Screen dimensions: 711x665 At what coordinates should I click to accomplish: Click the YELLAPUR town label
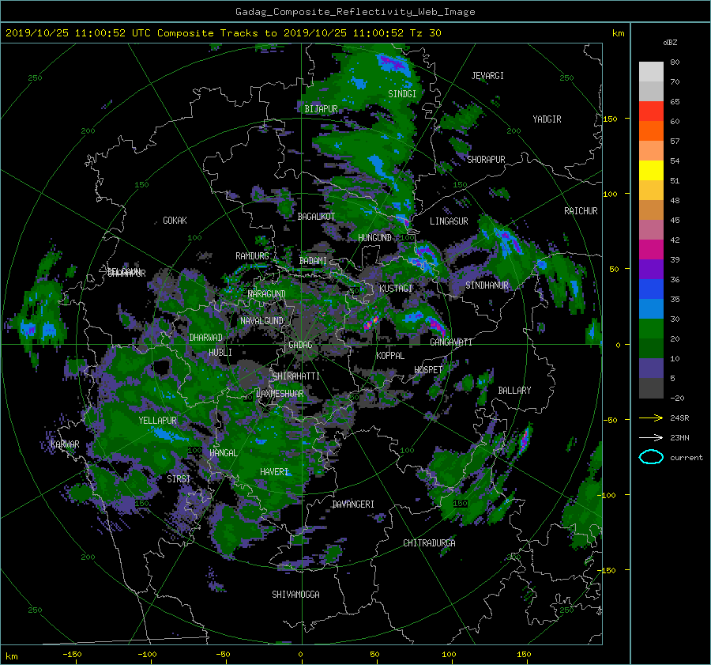pos(157,421)
